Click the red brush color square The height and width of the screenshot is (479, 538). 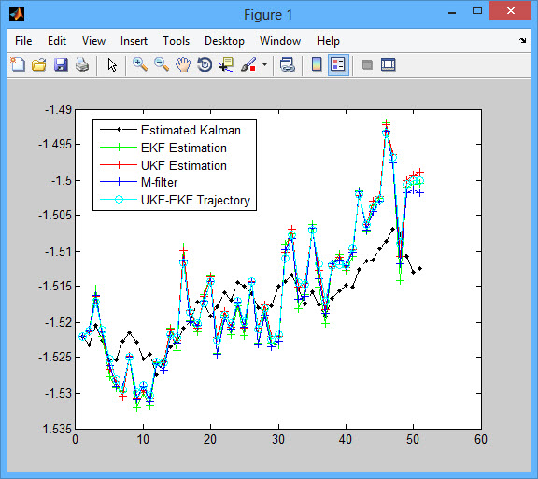253,68
